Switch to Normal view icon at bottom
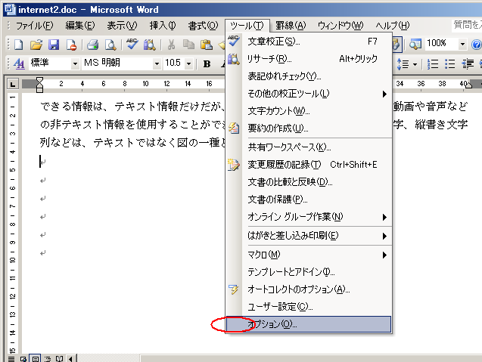The image size is (482, 362). pyautogui.click(x=11, y=359)
